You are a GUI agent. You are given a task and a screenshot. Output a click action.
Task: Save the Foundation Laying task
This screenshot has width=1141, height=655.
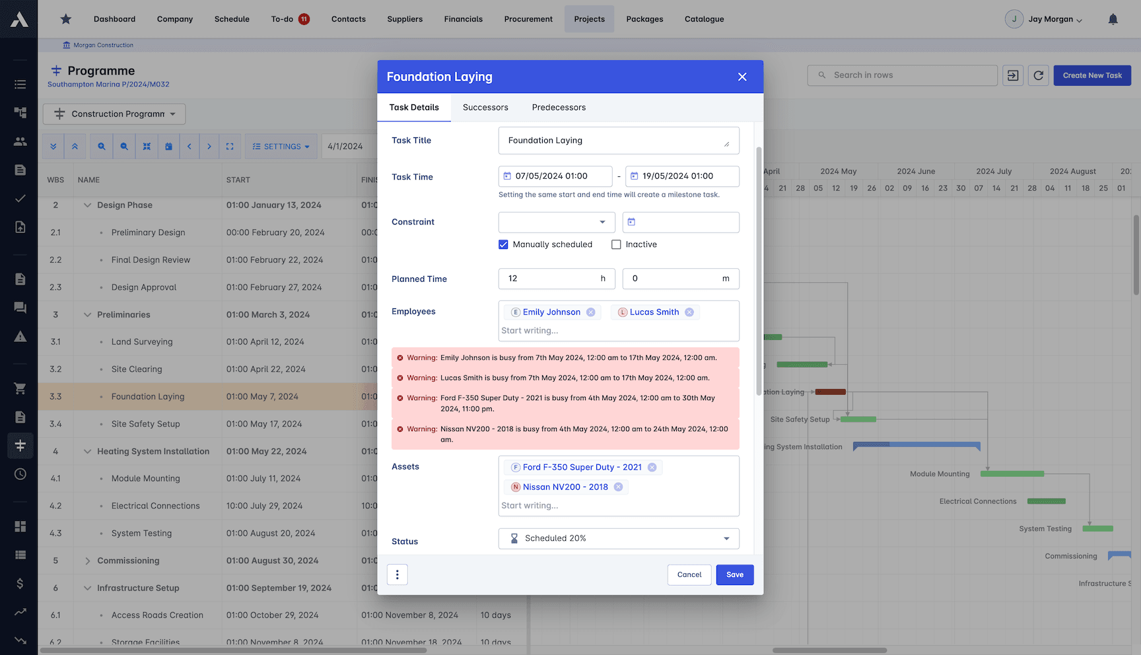(x=734, y=574)
